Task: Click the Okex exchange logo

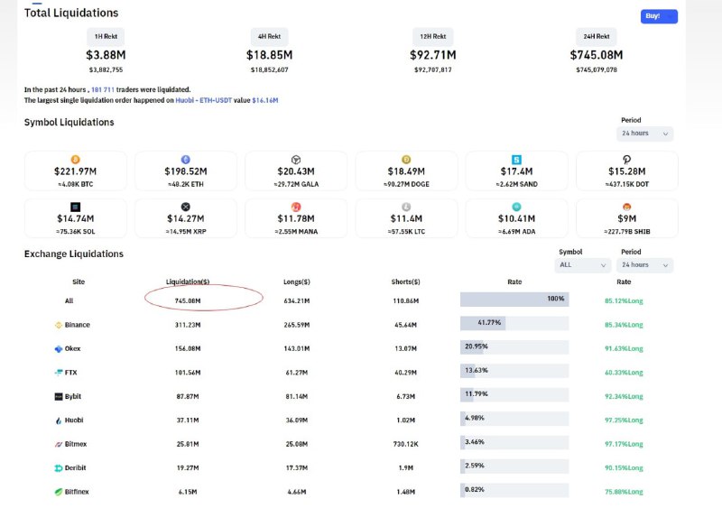Action: tap(59, 349)
